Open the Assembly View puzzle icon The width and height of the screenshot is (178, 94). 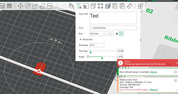pyautogui.click(x=141, y=6)
